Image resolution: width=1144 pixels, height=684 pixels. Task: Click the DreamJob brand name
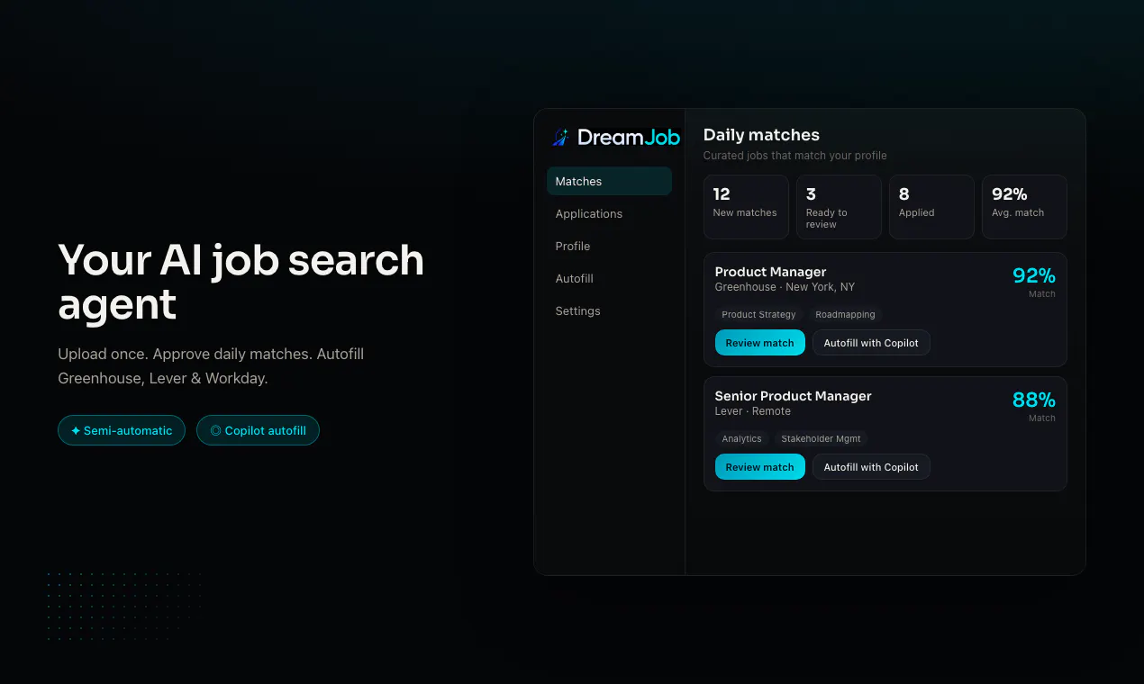pyautogui.click(x=629, y=137)
